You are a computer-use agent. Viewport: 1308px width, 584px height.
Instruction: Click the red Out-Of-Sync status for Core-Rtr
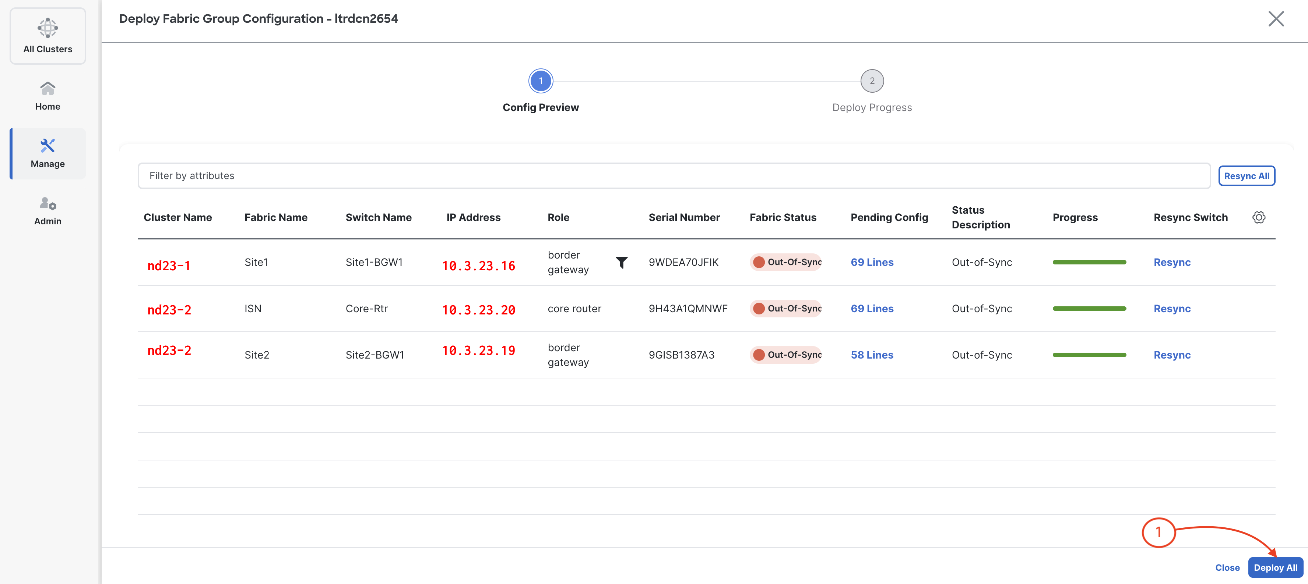point(785,309)
